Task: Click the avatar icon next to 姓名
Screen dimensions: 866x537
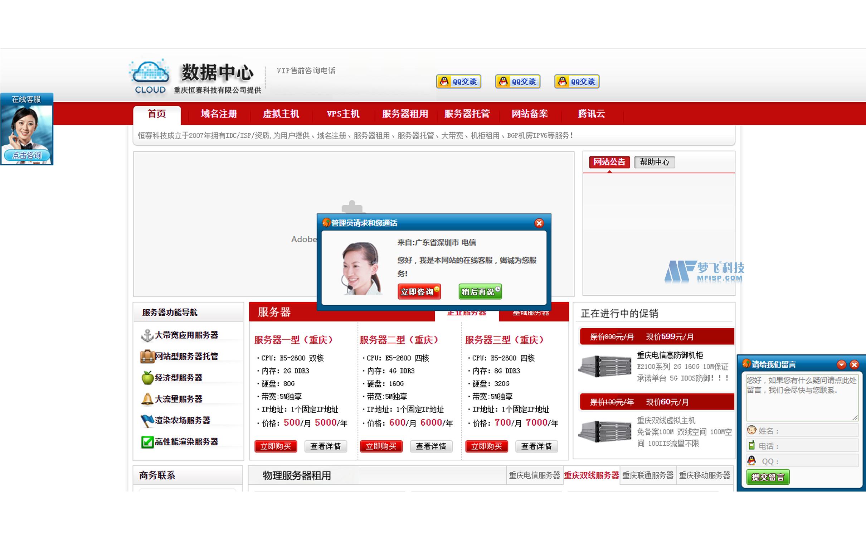Action: point(752,431)
